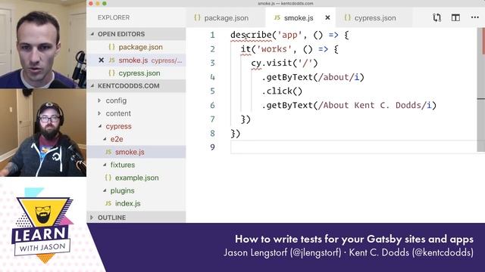Screen dimensions: 485x272
Task: Click the JSON icon beside package.json tab
Action: 197,17
